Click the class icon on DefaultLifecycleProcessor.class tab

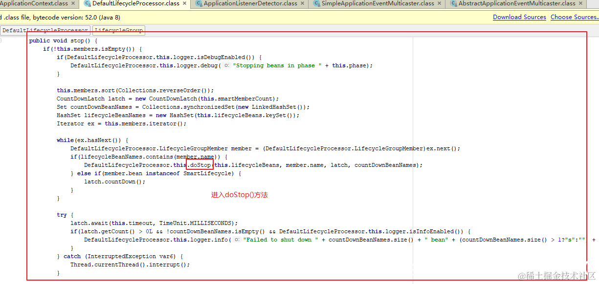click(x=87, y=3)
